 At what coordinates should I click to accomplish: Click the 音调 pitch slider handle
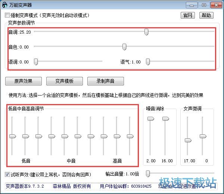pos(146,32)
